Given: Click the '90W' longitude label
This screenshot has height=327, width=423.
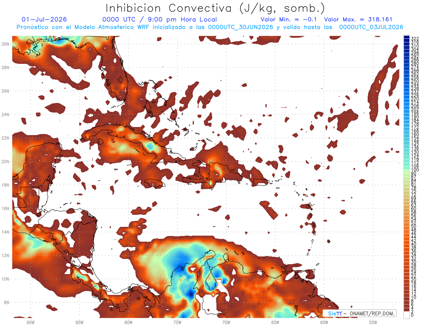Looking at the screenshot, I should click(30, 322).
